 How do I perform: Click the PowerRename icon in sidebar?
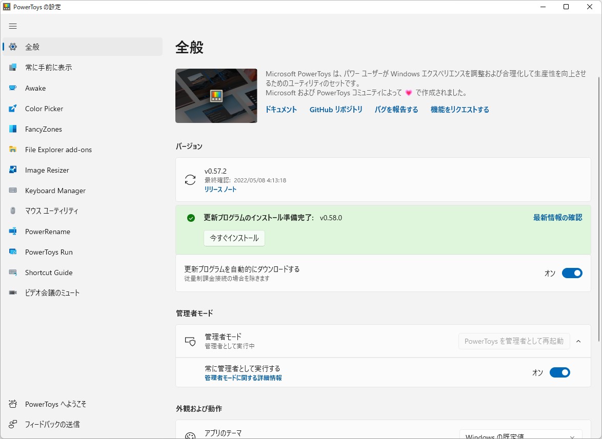point(13,231)
